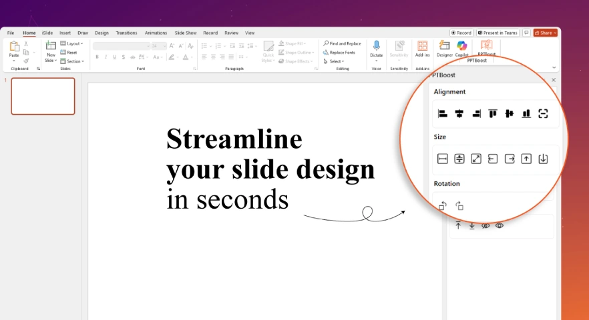Click the Share button
Image resolution: width=589 pixels, height=320 pixels.
tap(544, 33)
